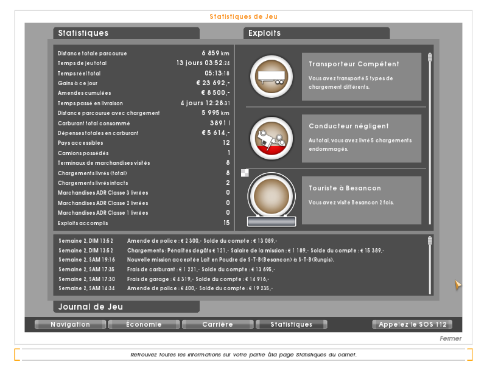
Task: Click the € 23 692 earnings value
Action: (x=213, y=83)
